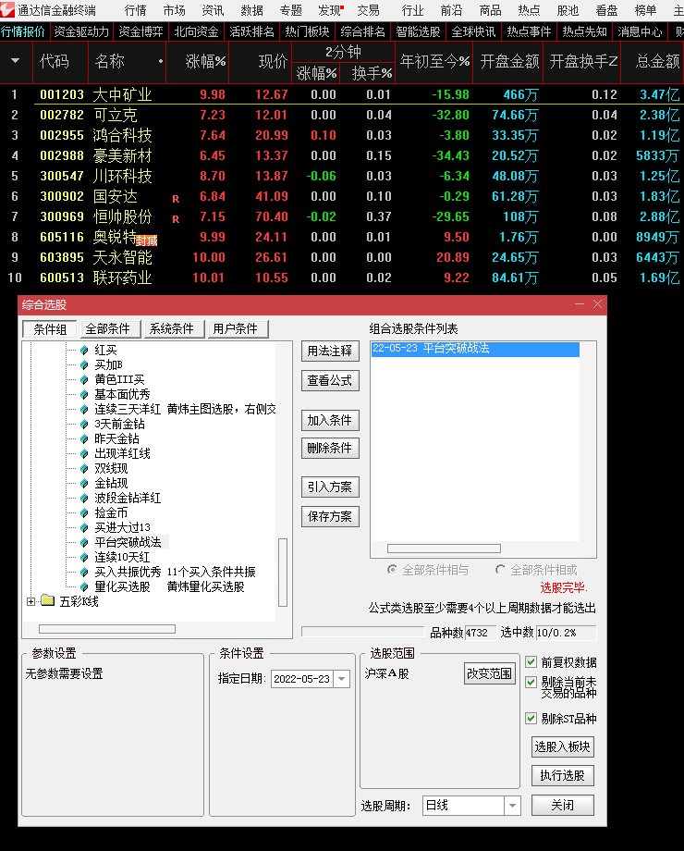Click 保存方案 button

pos(330,516)
